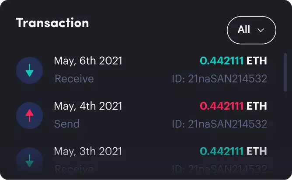Viewport: 292px width, 180px height.
Task: Select the May, 4th 2021 transaction date
Action: pos(88,106)
